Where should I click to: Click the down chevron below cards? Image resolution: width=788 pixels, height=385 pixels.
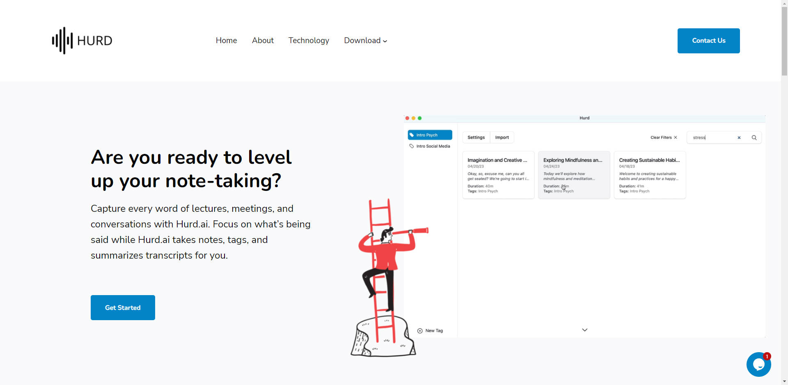pos(584,330)
